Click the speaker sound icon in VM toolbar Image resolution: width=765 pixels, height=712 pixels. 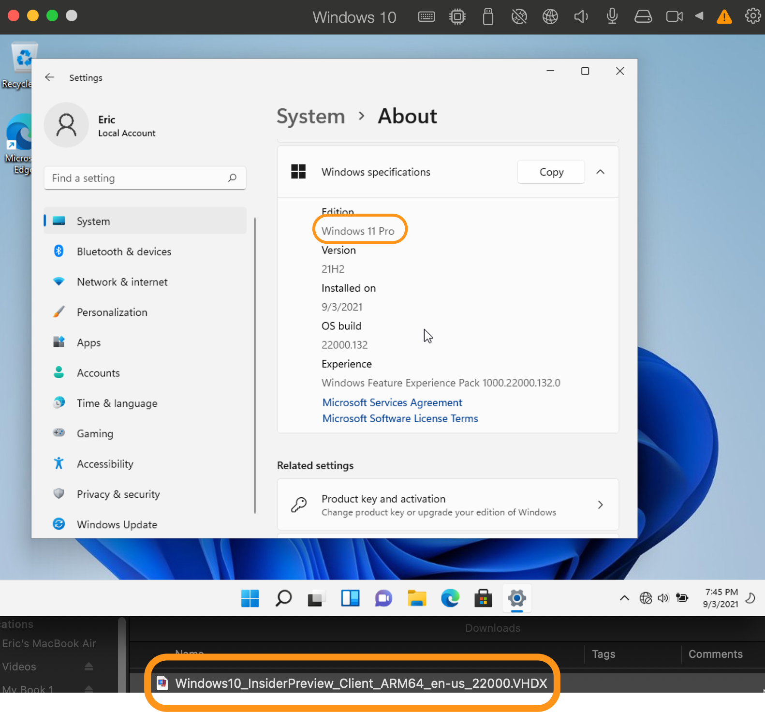pyautogui.click(x=581, y=17)
